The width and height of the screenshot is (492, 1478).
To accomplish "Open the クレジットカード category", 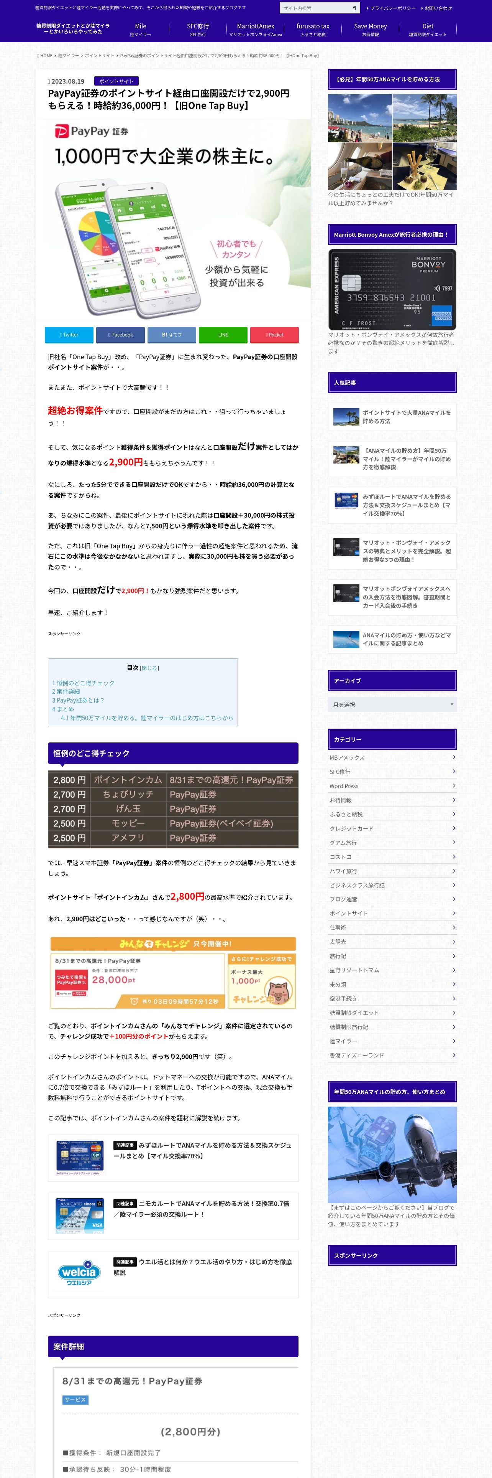I will tap(392, 828).
